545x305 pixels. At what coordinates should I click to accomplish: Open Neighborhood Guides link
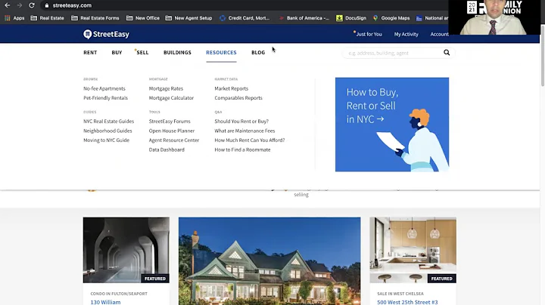pos(107,131)
